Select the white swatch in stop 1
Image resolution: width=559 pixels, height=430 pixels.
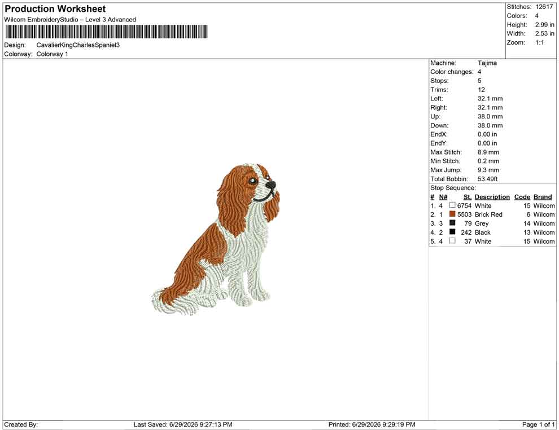pyautogui.click(x=452, y=205)
